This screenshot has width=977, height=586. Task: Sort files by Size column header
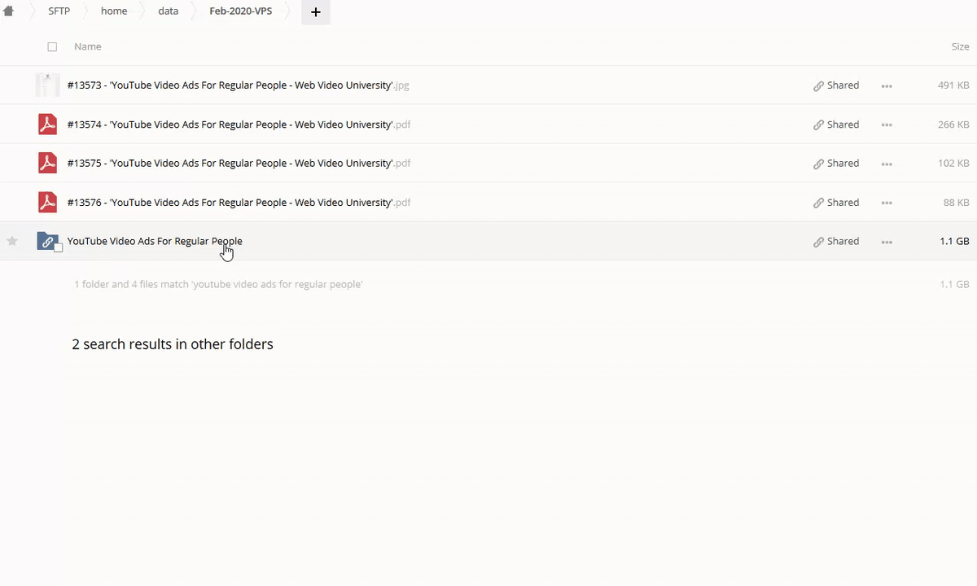click(x=960, y=46)
